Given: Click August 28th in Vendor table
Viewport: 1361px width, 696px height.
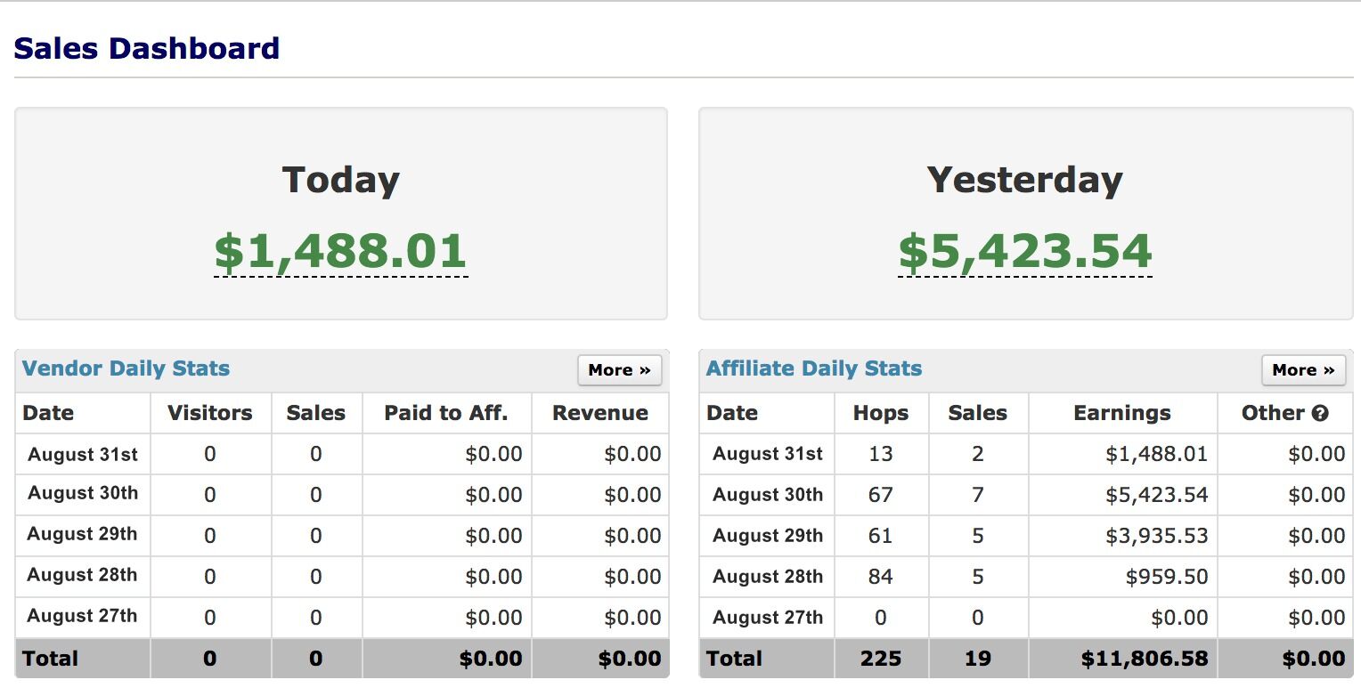Looking at the screenshot, I should tap(83, 575).
